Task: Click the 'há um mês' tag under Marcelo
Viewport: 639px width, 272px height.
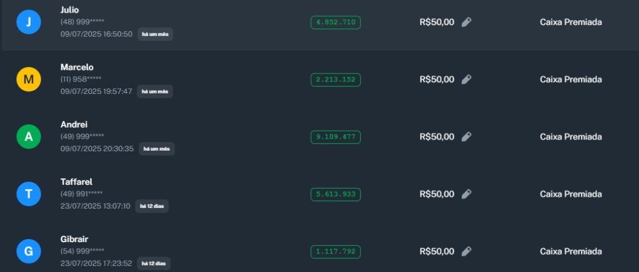Action: tap(155, 91)
